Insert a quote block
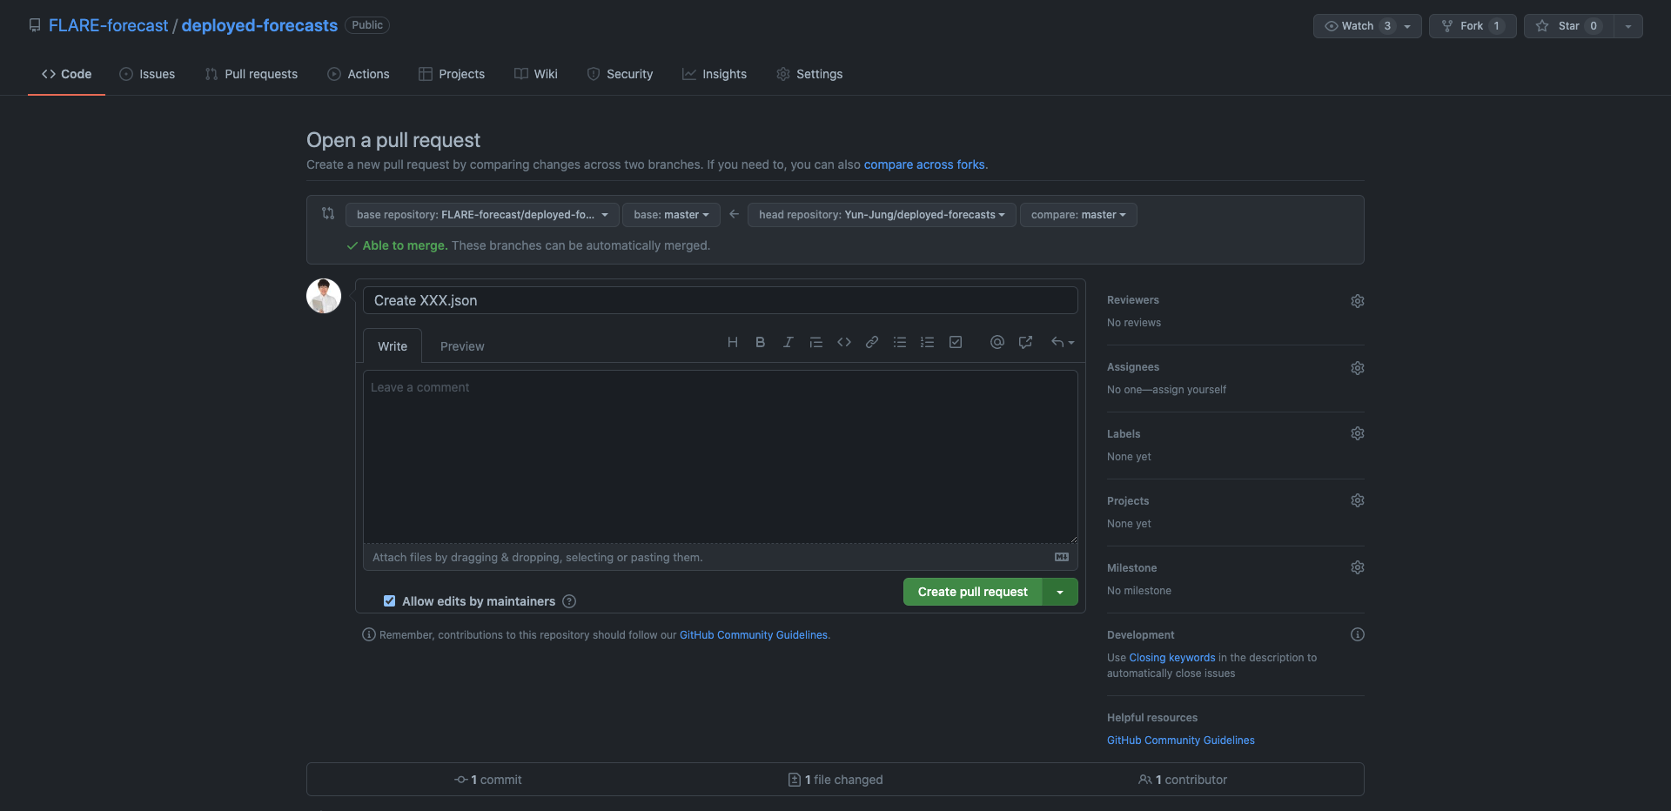1671x811 pixels. click(x=816, y=342)
